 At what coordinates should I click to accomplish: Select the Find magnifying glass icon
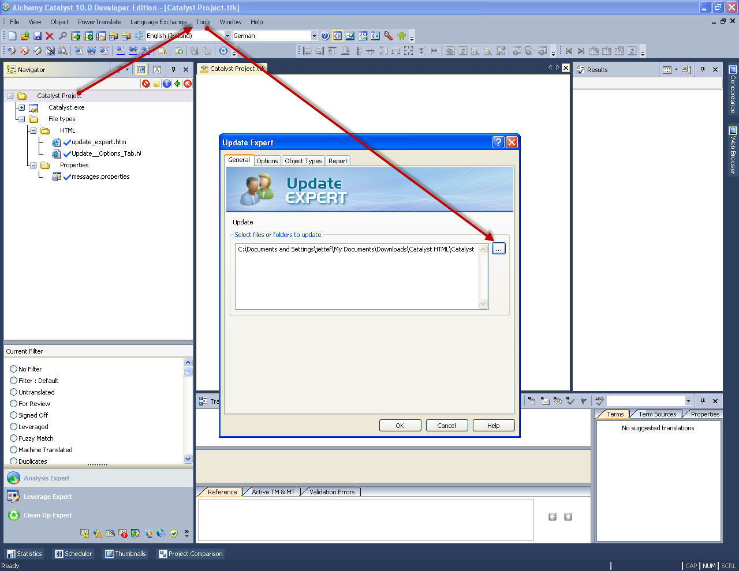click(62, 35)
